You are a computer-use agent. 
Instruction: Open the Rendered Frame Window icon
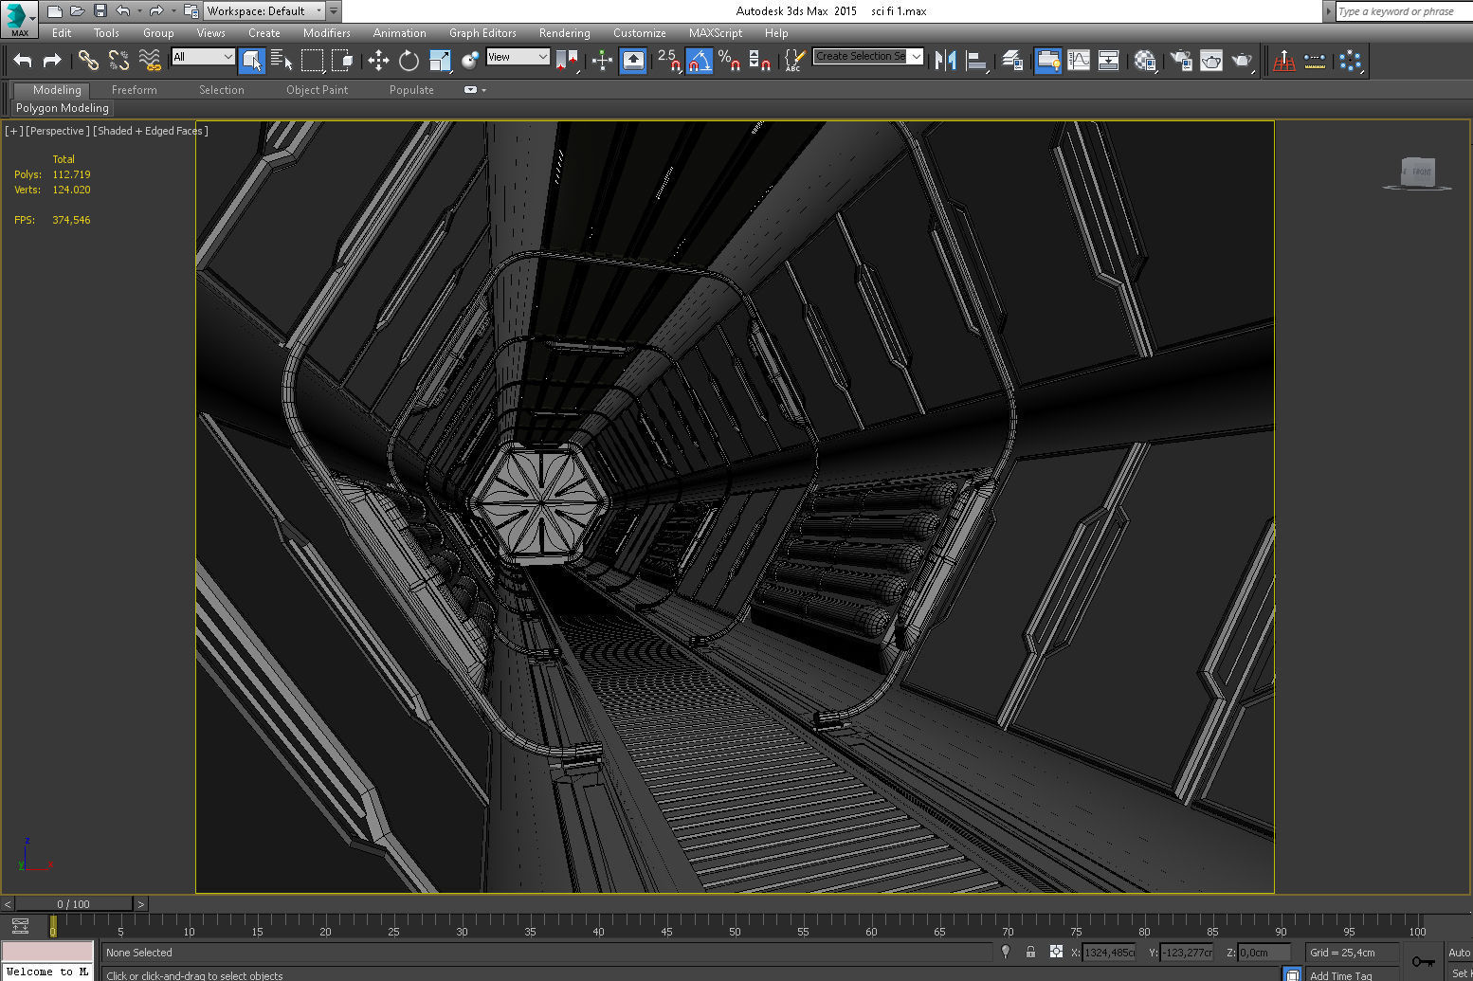[x=1211, y=61]
